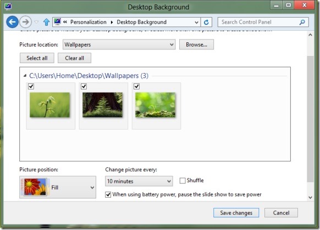The height and width of the screenshot is (230, 320).
Task: Refresh the Desktop Background page
Action: [x=206, y=22]
